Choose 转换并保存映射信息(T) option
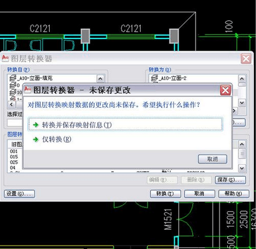This screenshot has width=256, height=249. [125, 124]
